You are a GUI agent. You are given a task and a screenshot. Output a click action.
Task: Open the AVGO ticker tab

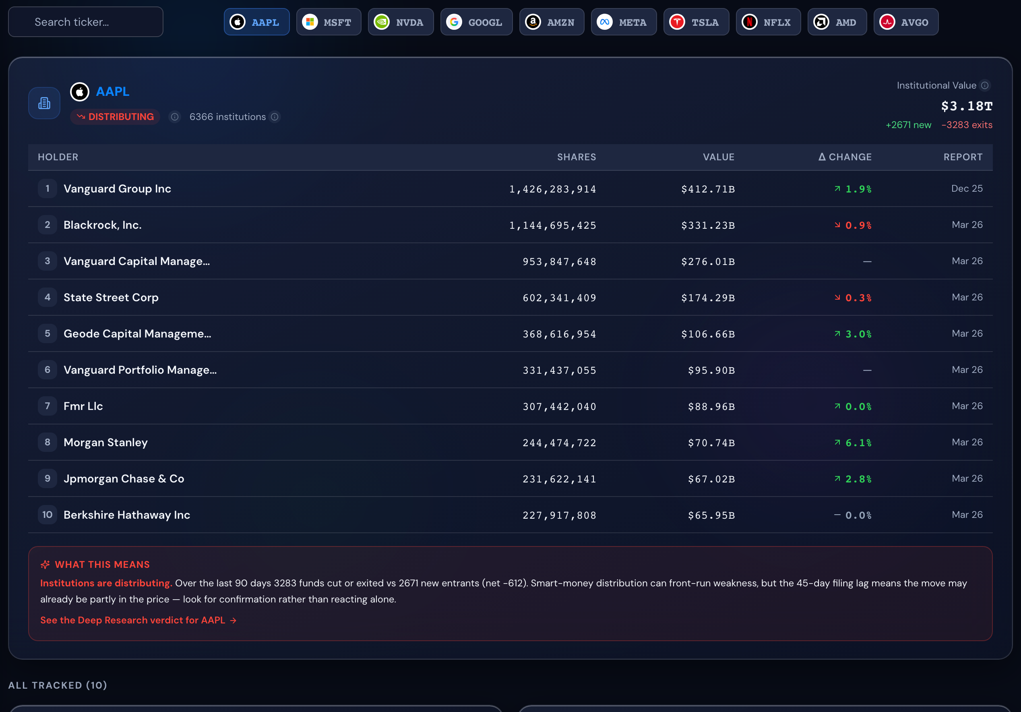click(906, 22)
